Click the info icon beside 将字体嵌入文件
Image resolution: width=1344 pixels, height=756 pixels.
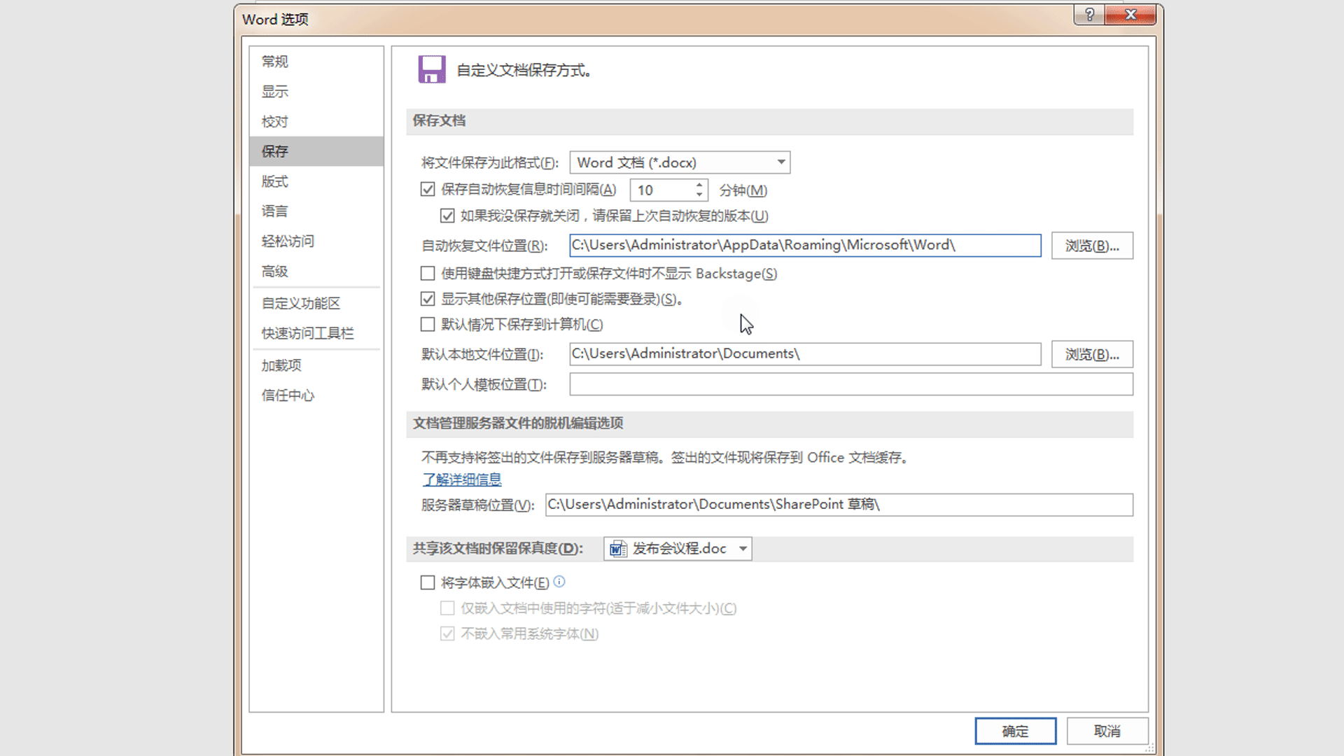pyautogui.click(x=559, y=582)
